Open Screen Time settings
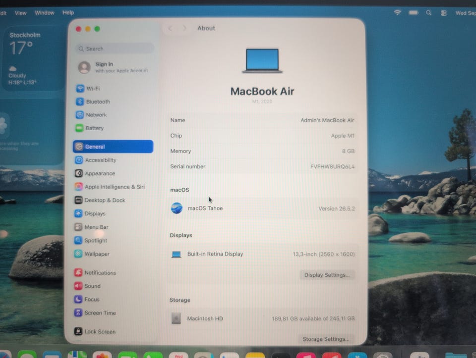476x358 pixels. (x=113, y=312)
